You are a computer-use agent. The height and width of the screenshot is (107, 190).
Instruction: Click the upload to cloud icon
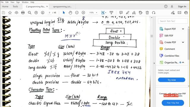pos(16,12)
